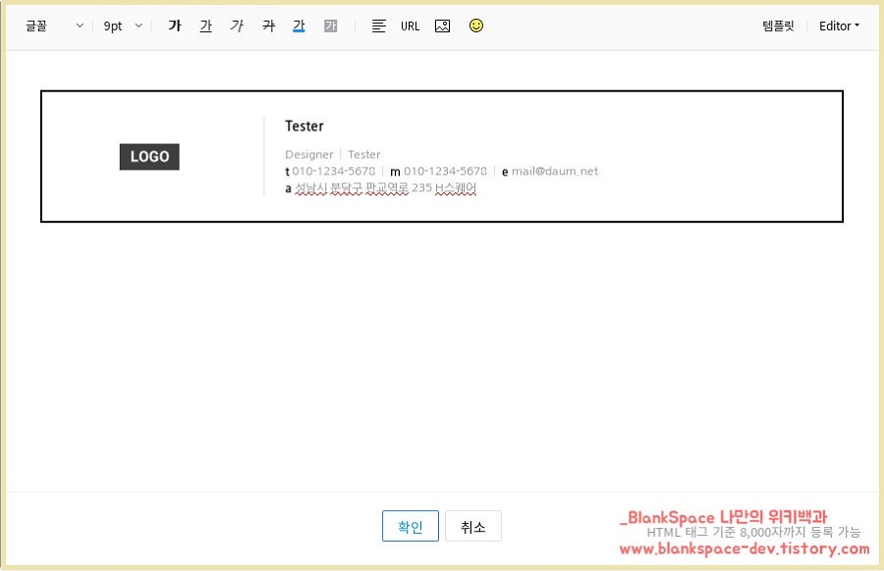Click the Tester text beside Designer
The width and height of the screenshot is (884, 571).
364,154
